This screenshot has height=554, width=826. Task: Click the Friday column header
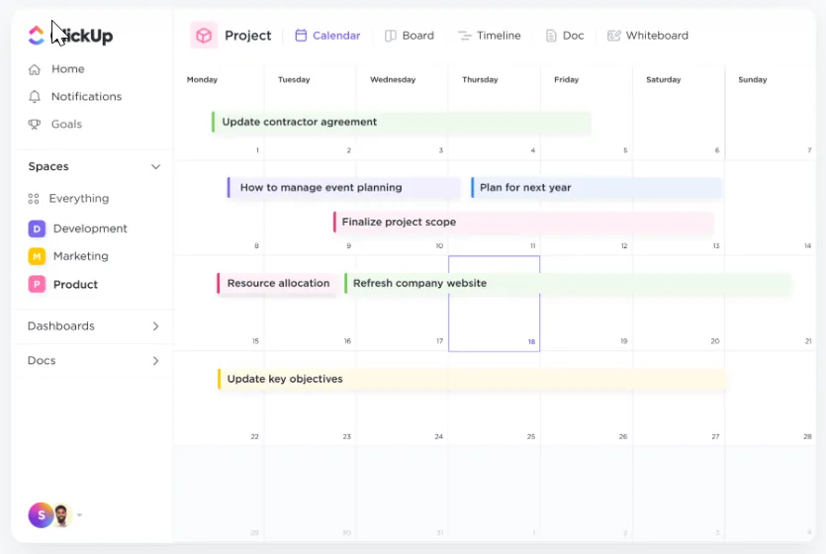coord(566,79)
